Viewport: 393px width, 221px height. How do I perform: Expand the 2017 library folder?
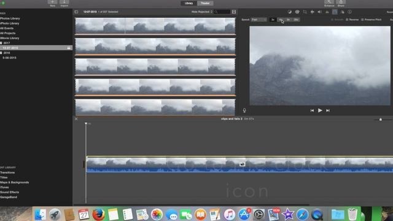point(1,43)
